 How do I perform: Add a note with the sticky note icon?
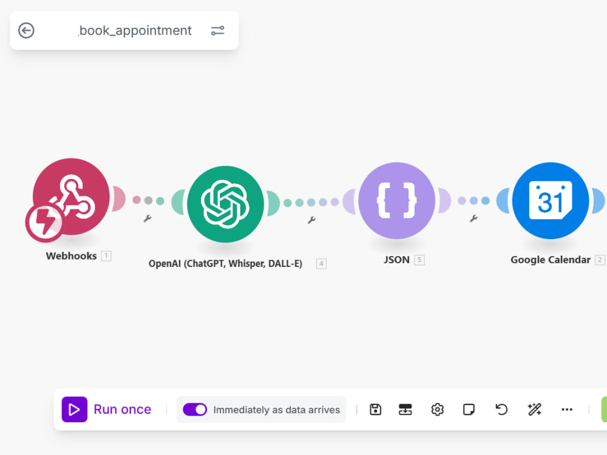[x=469, y=409]
